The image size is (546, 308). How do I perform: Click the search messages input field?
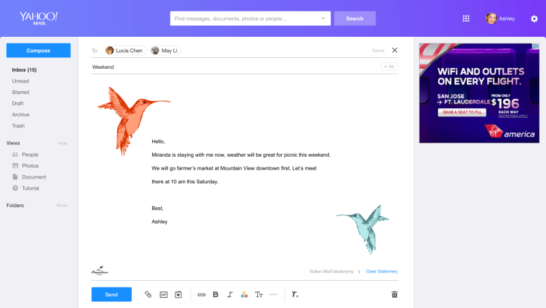tap(250, 18)
